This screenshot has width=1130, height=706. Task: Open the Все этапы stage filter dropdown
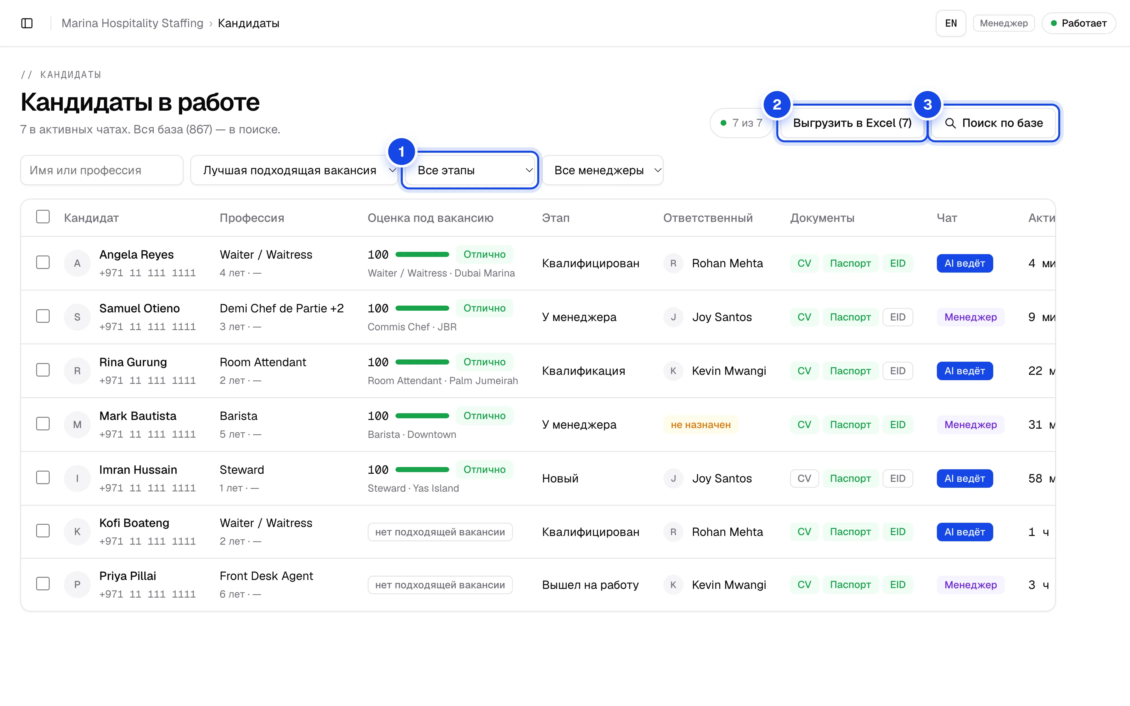470,171
